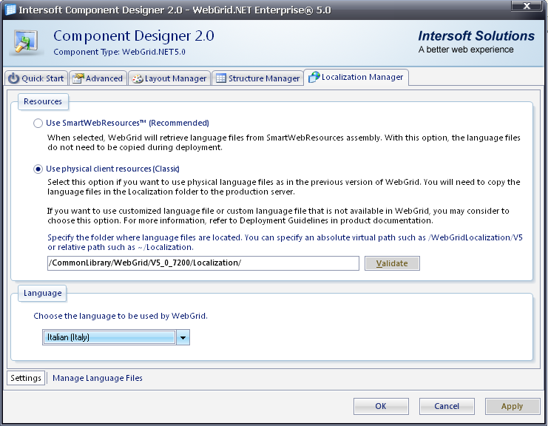Click the Structure Manager grid icon
Image resolution: width=548 pixels, height=426 pixels.
pyautogui.click(x=221, y=78)
